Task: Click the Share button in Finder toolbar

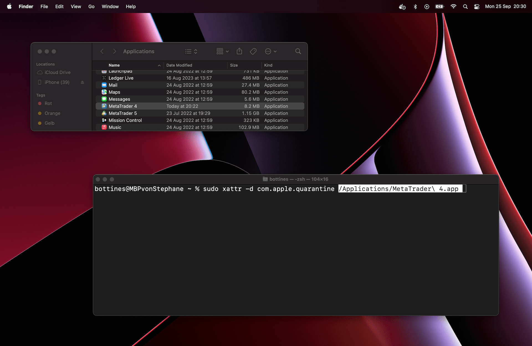Action: [239, 51]
